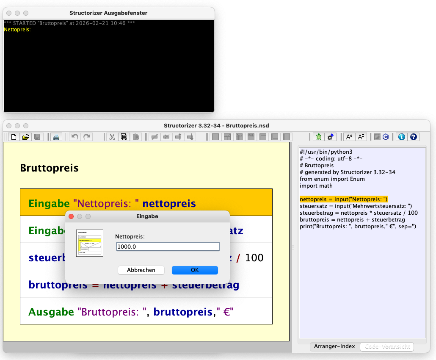Select the highlighted Eingabe Nettopreis diagram element
This screenshot has width=436, height=360.
tap(146, 202)
